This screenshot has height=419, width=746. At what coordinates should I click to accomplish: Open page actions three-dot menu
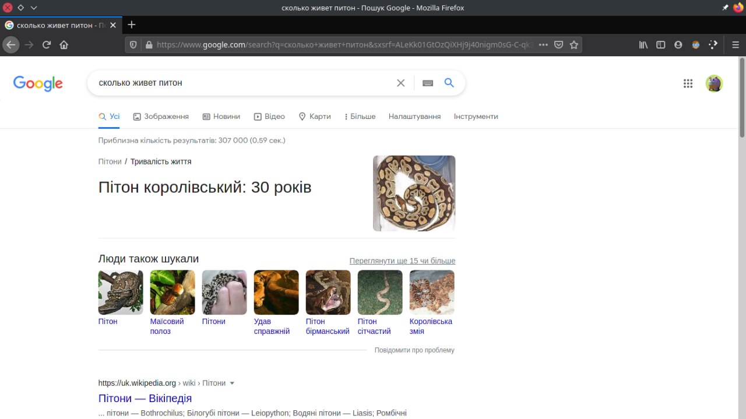click(543, 45)
